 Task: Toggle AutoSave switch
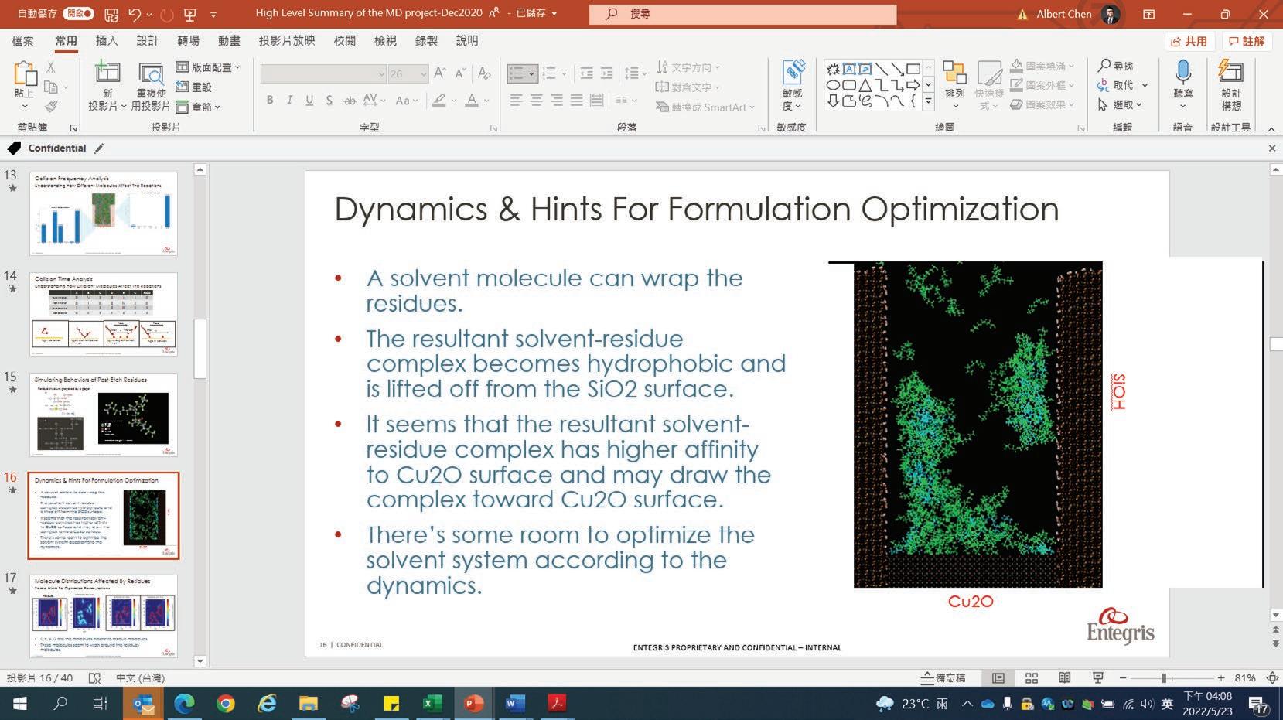(79, 14)
